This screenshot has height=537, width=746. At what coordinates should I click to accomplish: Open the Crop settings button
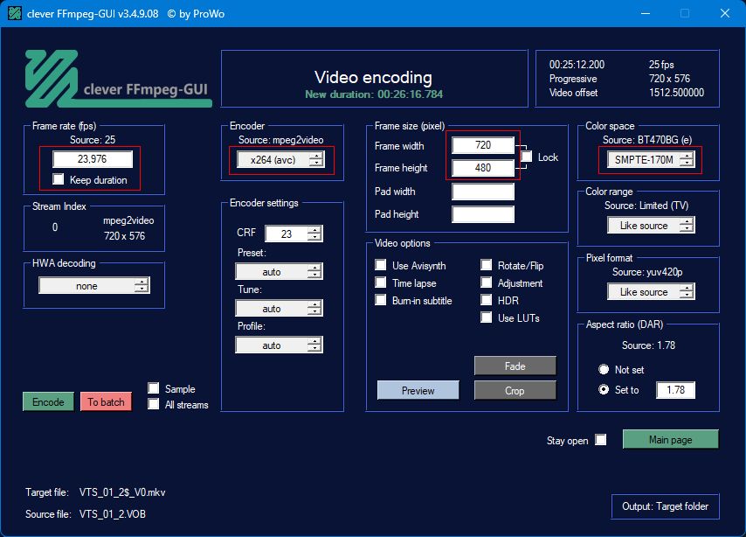coord(515,390)
